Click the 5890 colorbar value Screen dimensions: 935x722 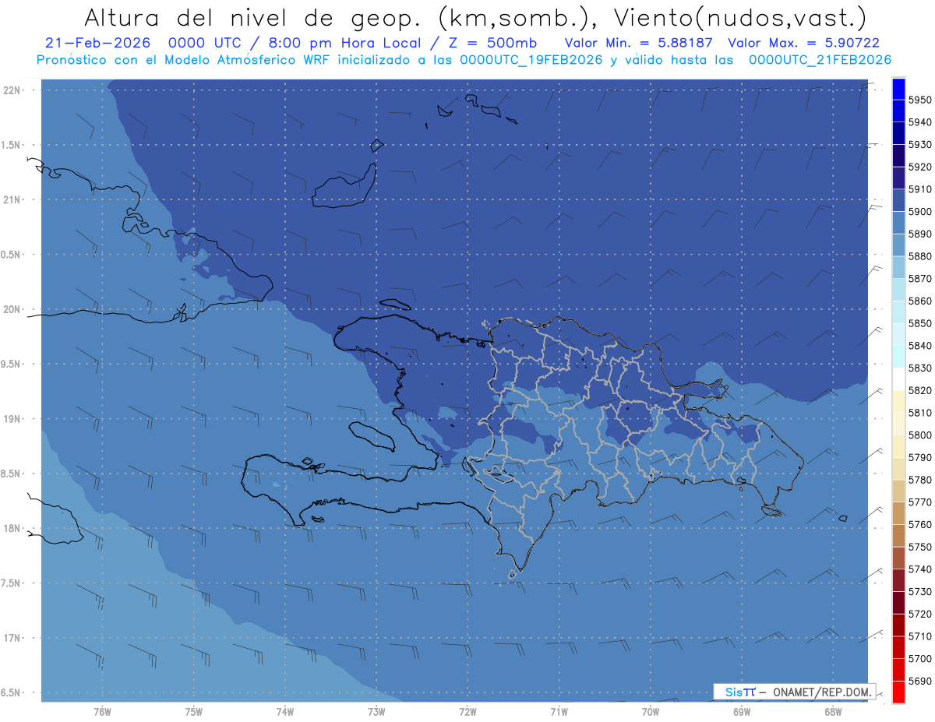coord(919,234)
